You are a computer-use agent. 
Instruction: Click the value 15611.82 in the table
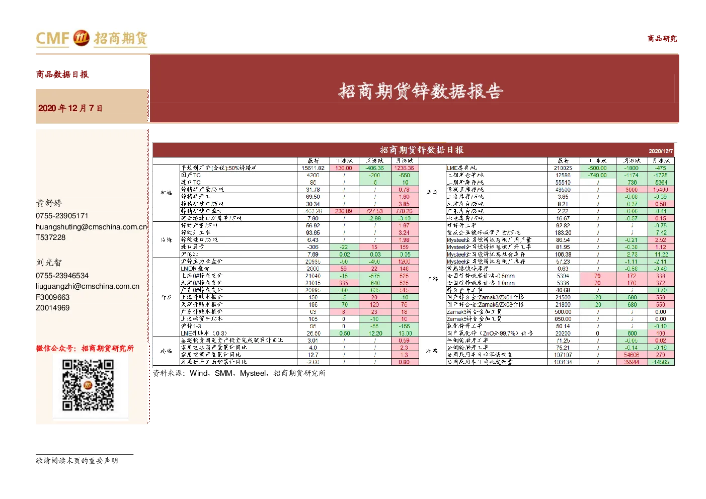point(313,168)
